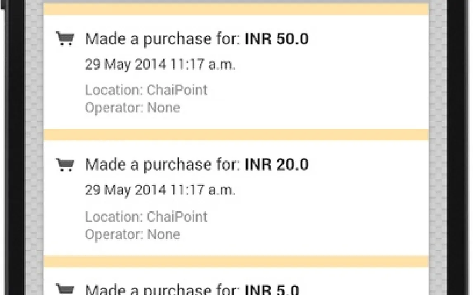Click the yellow divider between INR 20.0 and INR 5.0 entries
This screenshot has width=473, height=295.
click(236, 261)
